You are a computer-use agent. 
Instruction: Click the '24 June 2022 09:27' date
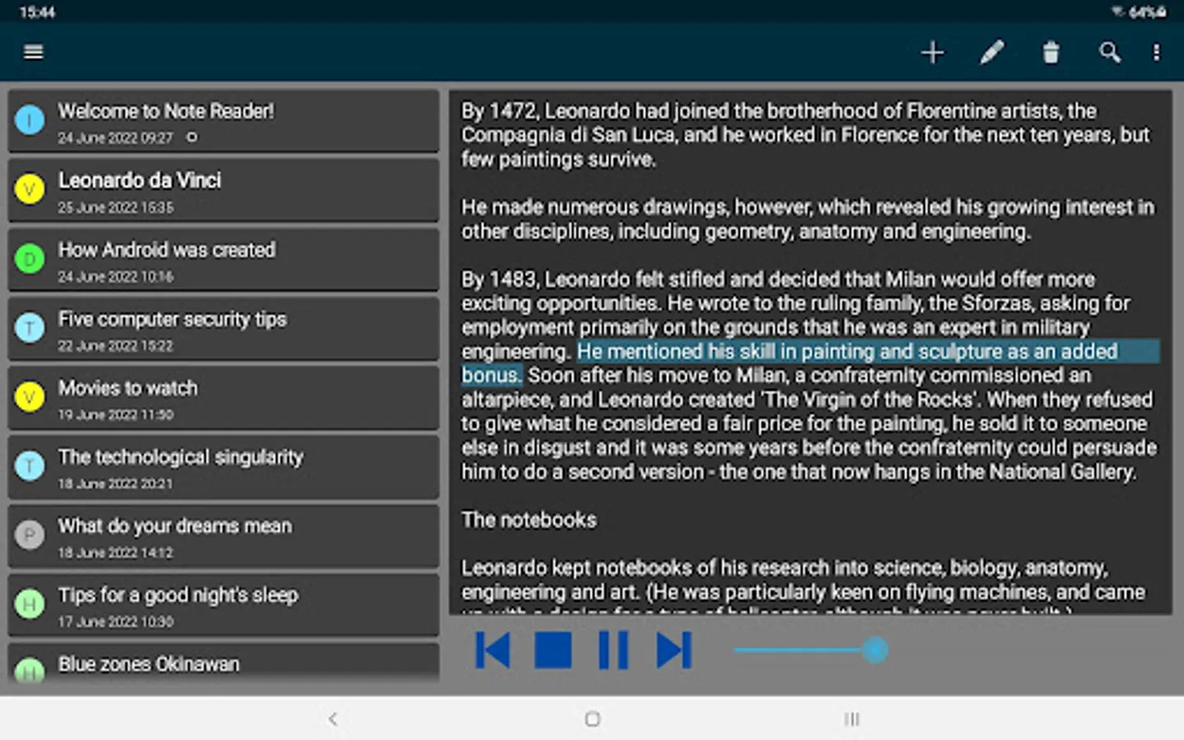[x=115, y=138]
